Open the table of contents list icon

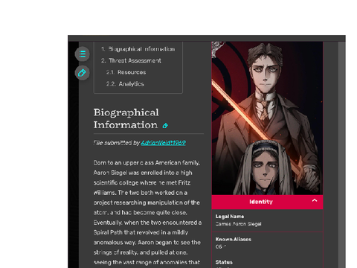(82, 54)
